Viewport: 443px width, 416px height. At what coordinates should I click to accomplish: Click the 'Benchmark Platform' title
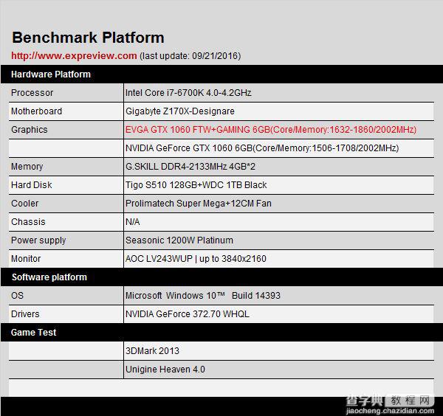88,38
